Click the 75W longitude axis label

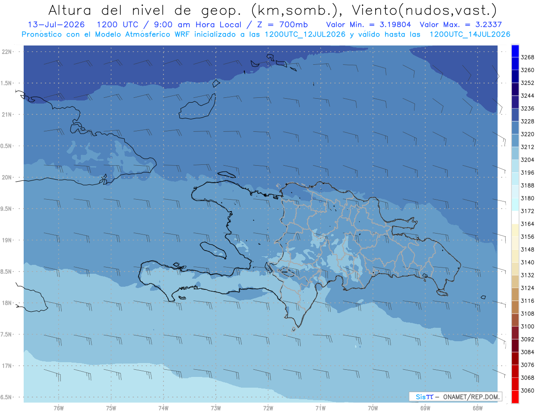point(111,408)
